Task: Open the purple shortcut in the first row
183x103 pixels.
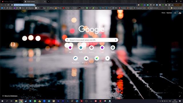Action: (70, 48)
